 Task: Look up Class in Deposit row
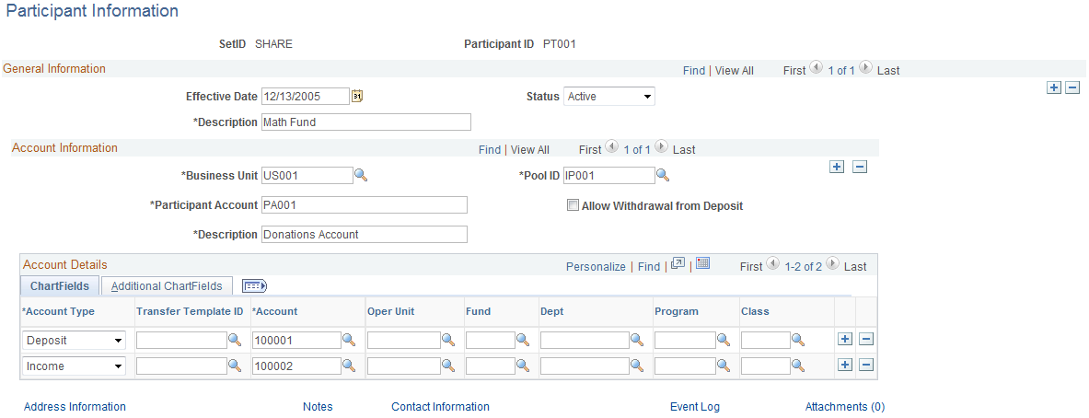pyautogui.click(x=798, y=341)
